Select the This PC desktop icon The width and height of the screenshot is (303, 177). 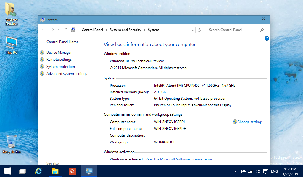coord(12,45)
